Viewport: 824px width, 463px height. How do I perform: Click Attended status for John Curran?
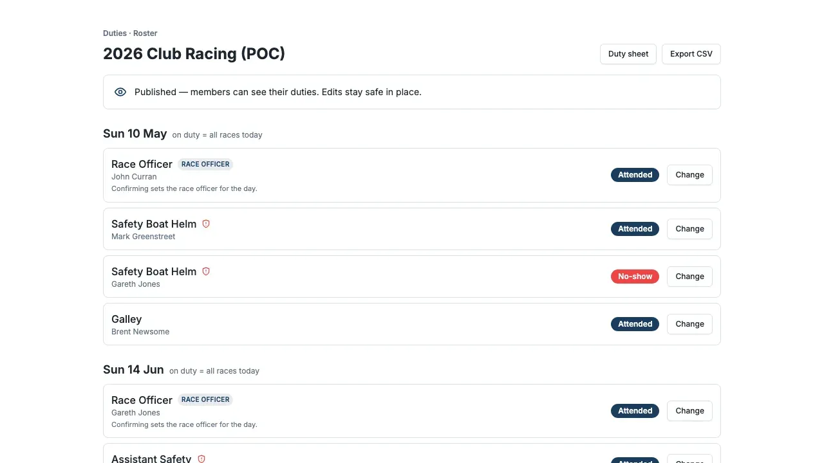[635, 175]
